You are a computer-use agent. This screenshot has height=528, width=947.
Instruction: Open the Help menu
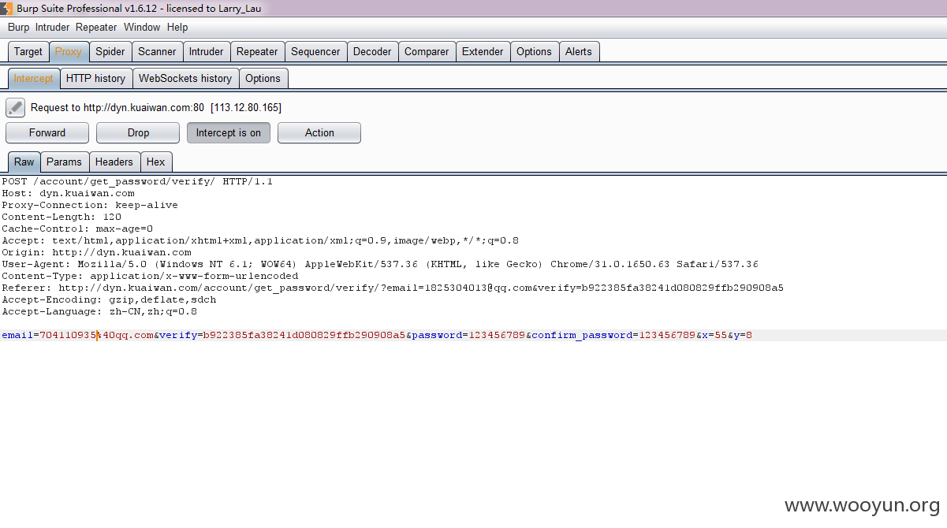pyautogui.click(x=177, y=27)
